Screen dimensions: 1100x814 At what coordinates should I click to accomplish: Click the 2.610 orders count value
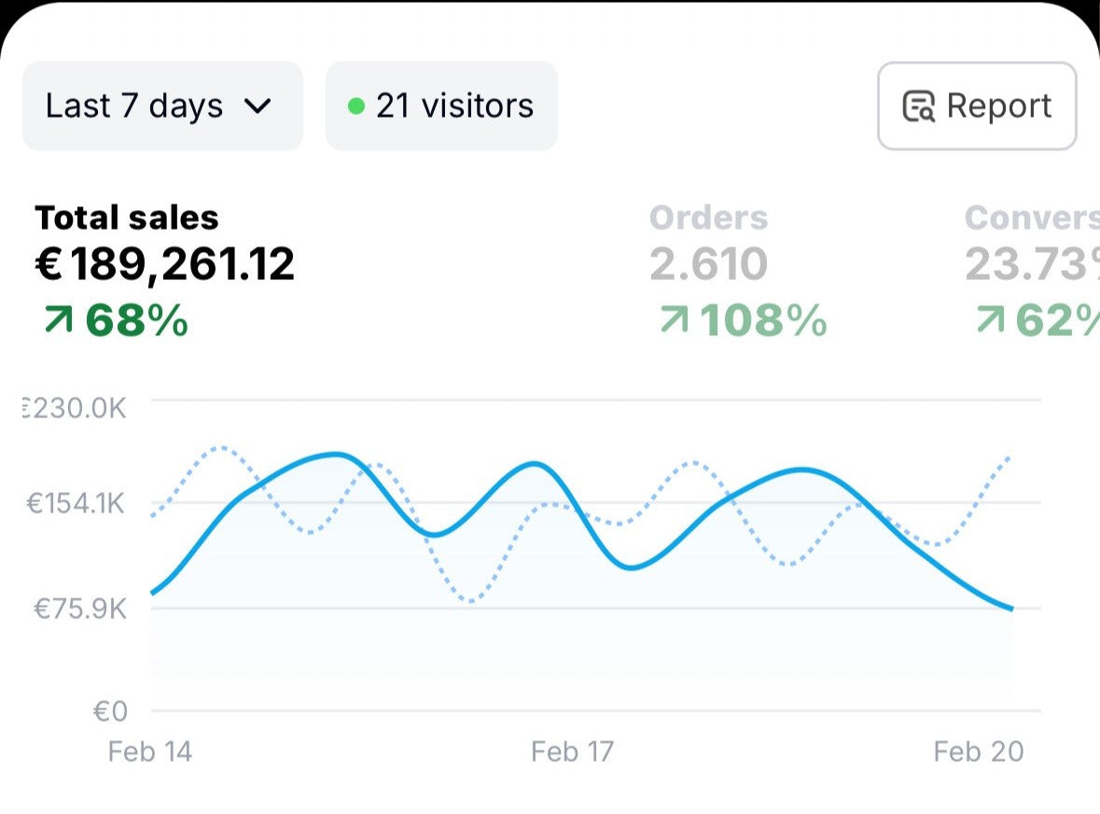pos(708,265)
